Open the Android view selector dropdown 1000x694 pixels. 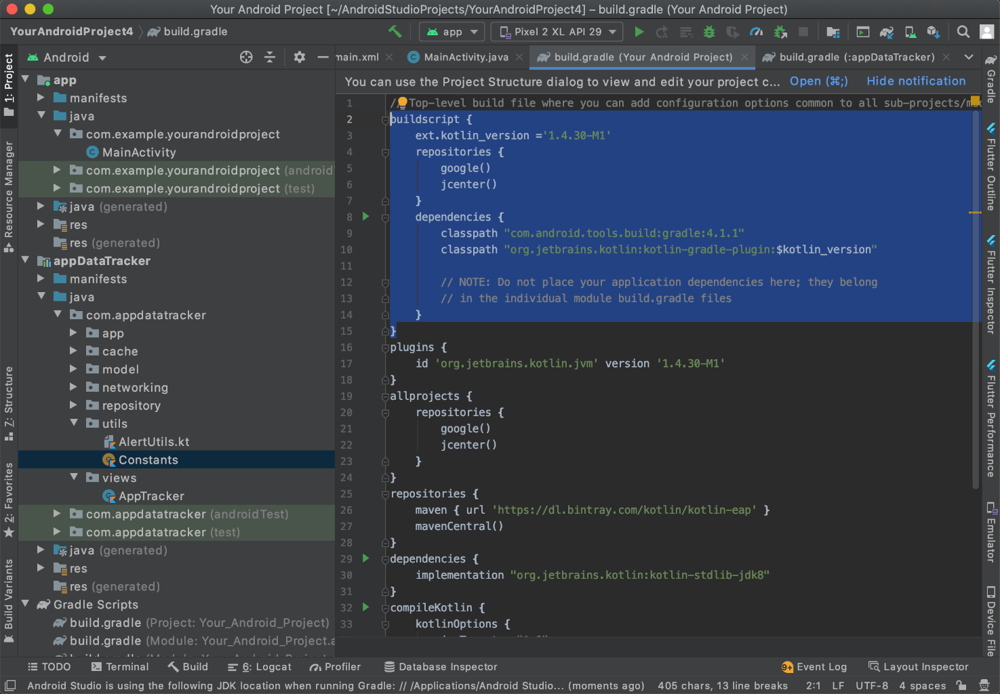click(x=66, y=58)
